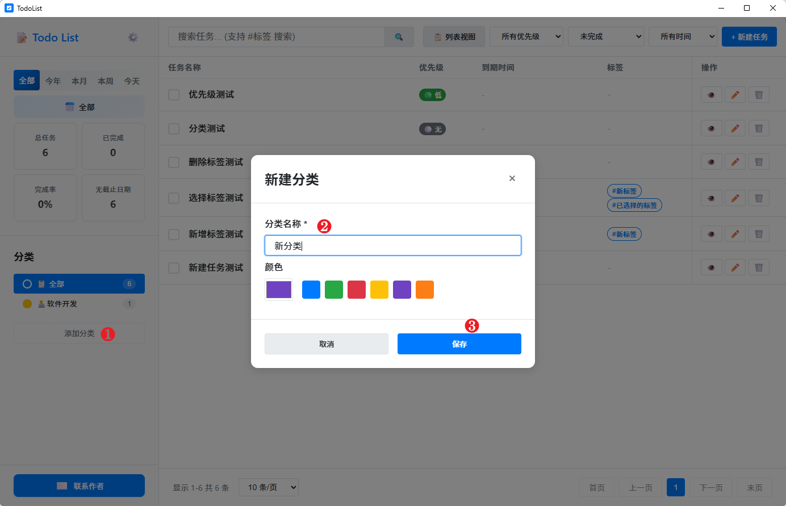View details of 优先级测试 task
The width and height of the screenshot is (786, 506).
[x=711, y=95]
